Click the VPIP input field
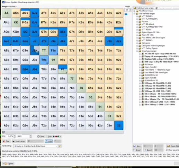Screen dimensions: 179x168 pyautogui.click(x=26, y=136)
